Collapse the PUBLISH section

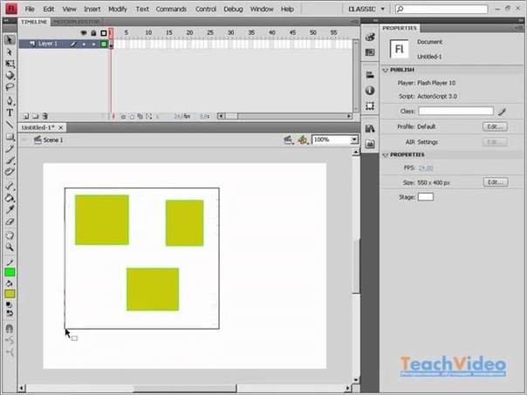click(x=387, y=70)
